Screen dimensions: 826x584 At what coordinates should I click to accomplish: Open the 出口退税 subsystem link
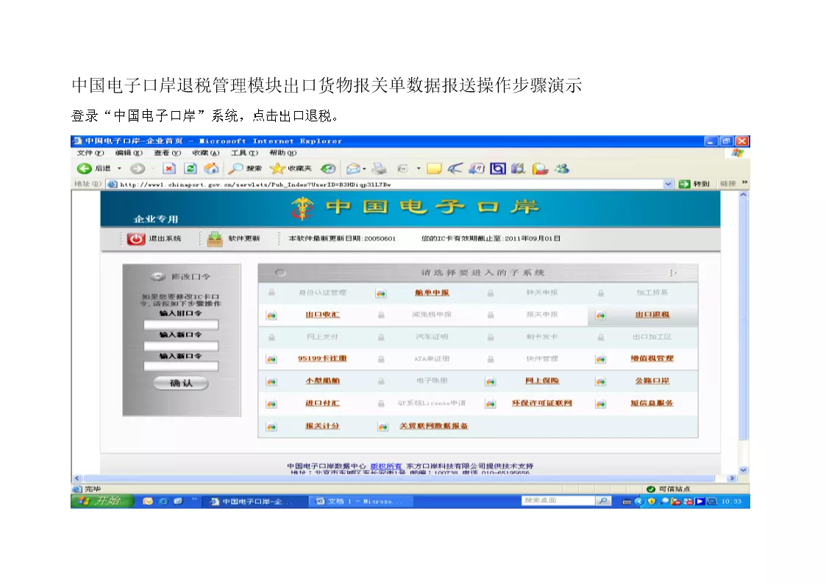(652, 315)
